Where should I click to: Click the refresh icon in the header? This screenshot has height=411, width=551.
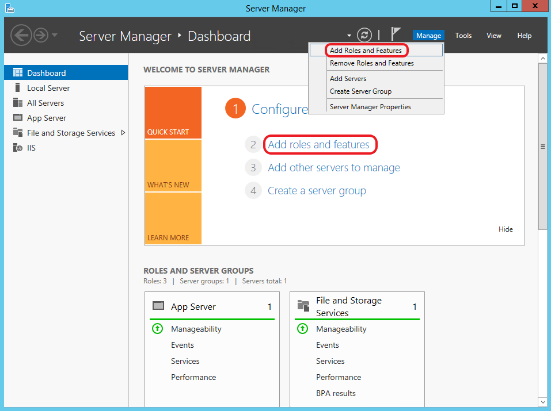tap(364, 35)
